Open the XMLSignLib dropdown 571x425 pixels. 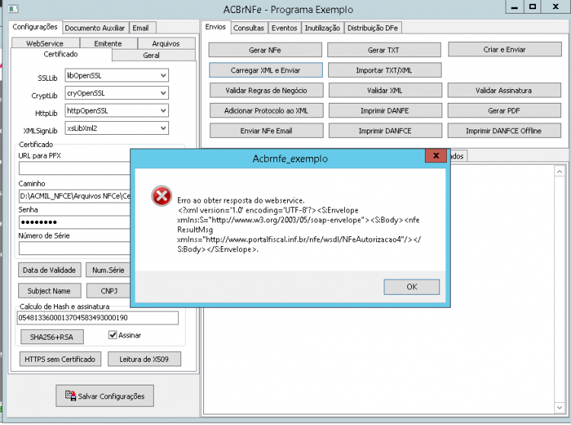(163, 128)
